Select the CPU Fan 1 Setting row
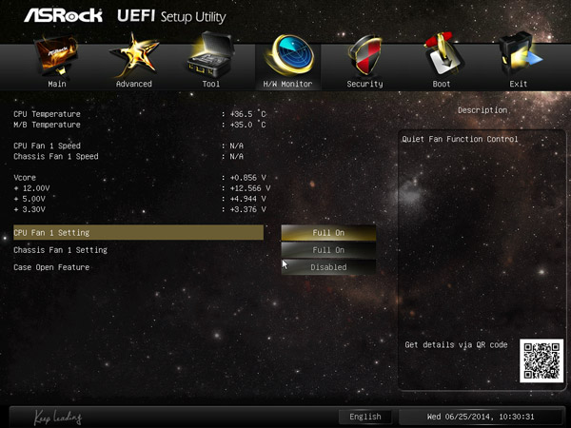This screenshot has width=571, height=428. click(x=138, y=233)
